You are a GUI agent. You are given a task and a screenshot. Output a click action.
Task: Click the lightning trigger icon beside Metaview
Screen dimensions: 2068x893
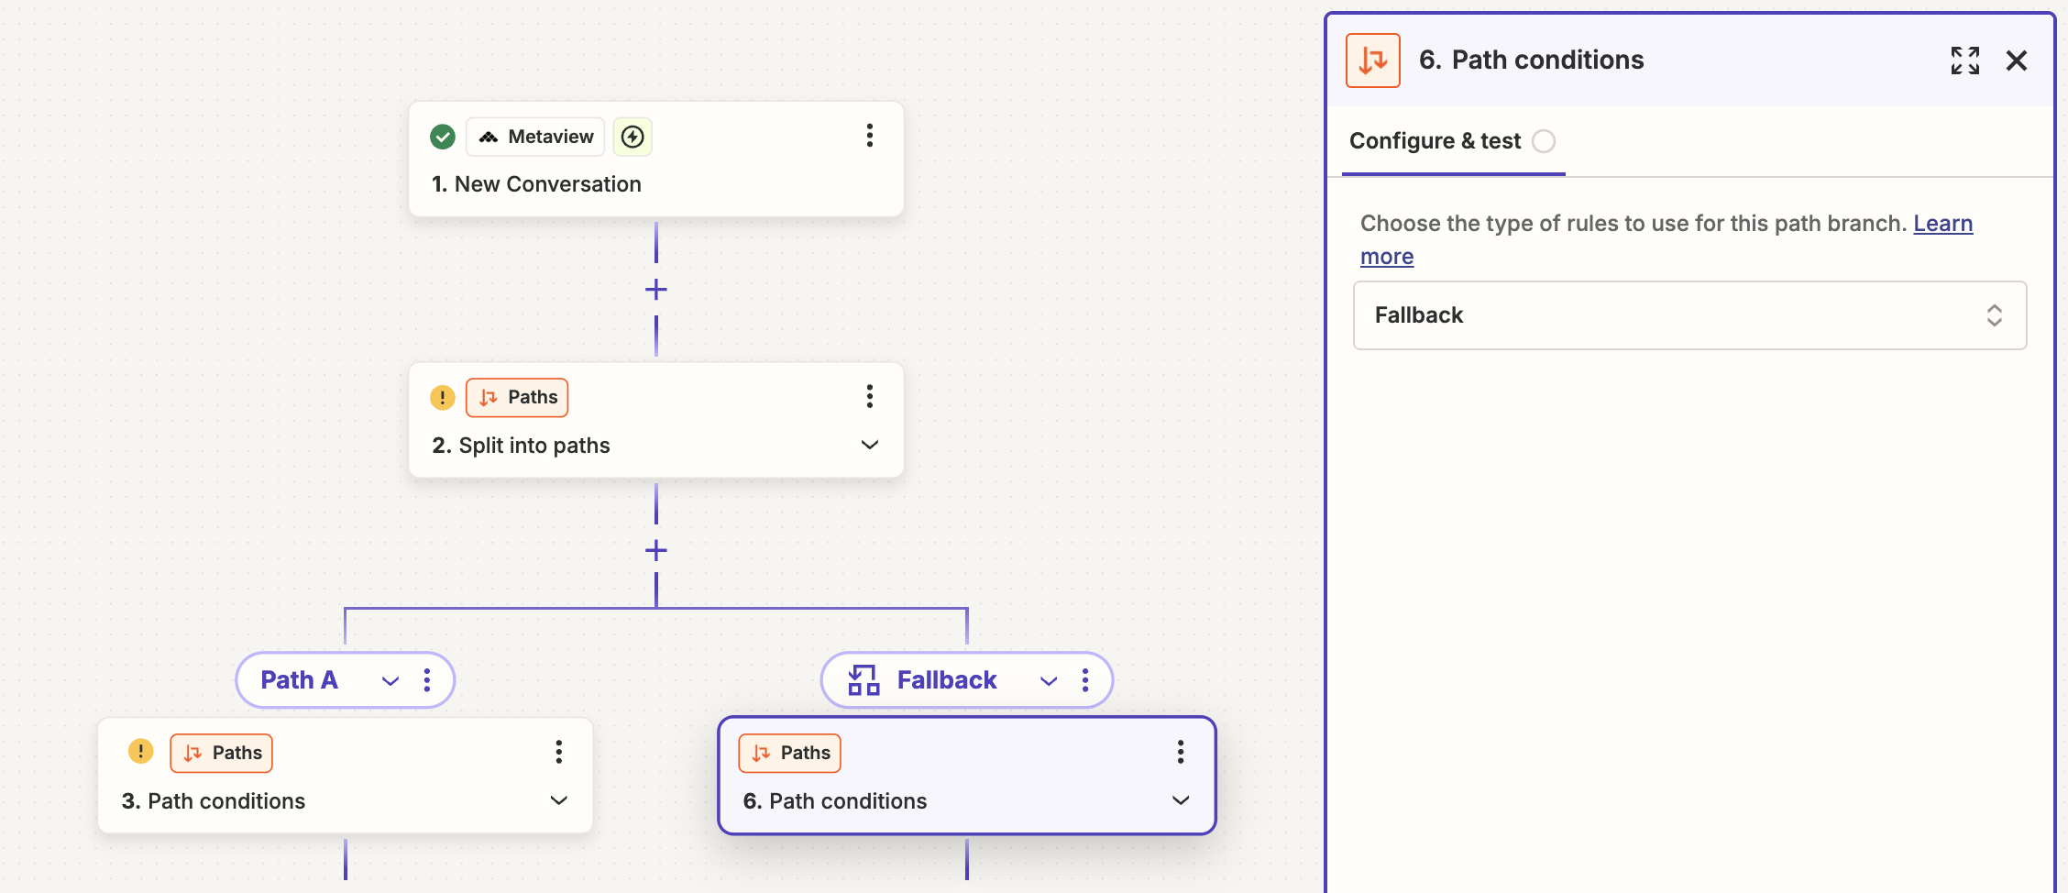tap(632, 137)
